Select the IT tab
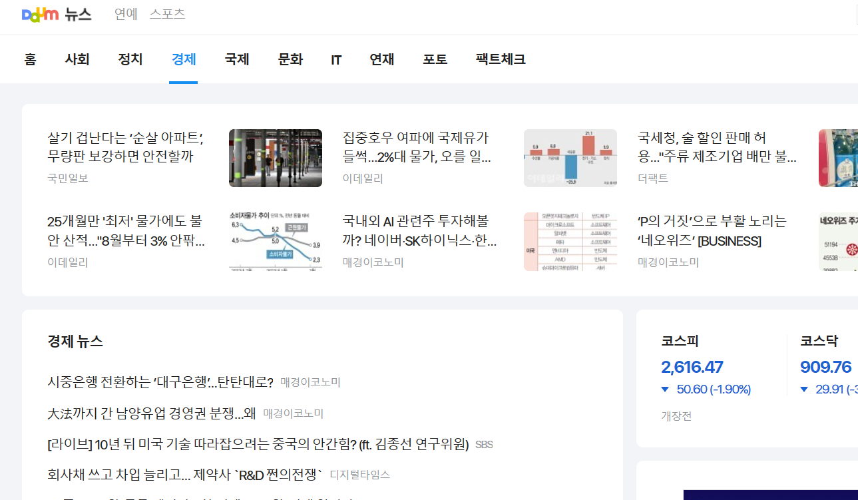Viewport: 858px width, 500px height. (x=336, y=60)
